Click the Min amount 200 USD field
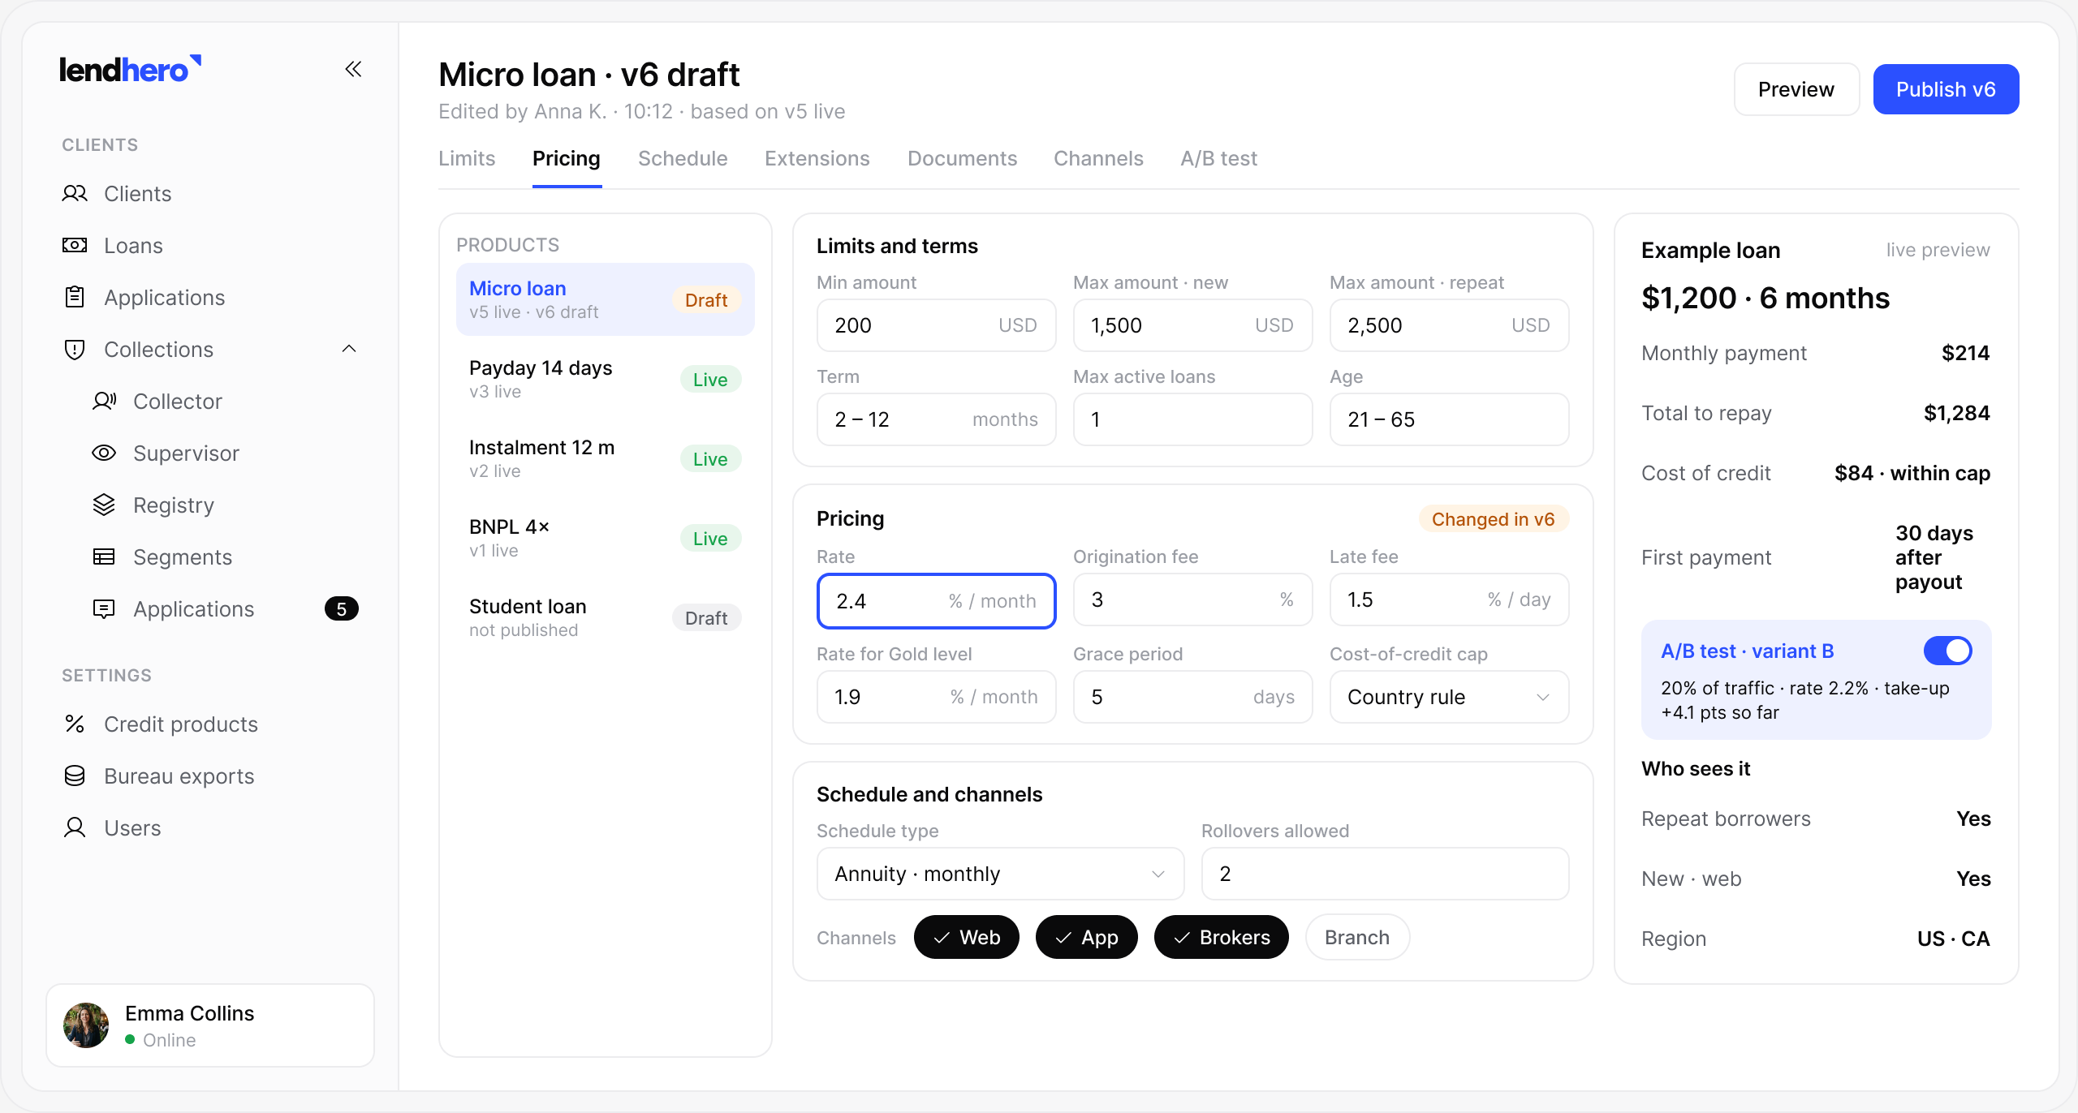This screenshot has width=2078, height=1113. coord(936,326)
